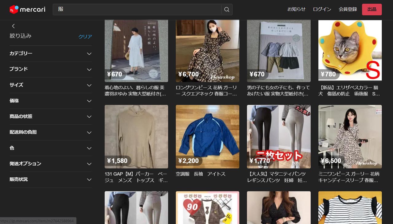Click the search magnifier icon

227,10
